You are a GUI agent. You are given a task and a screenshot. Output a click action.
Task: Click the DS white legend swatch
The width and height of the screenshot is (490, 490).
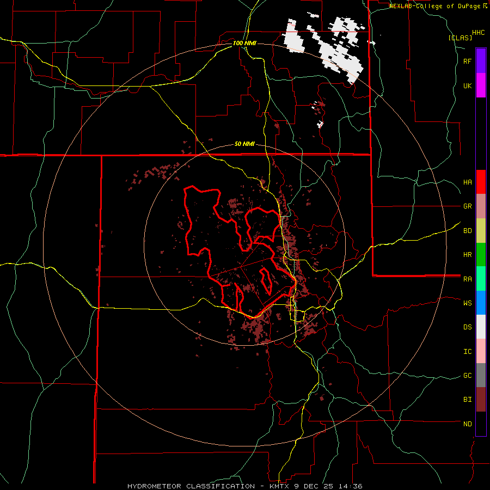click(x=481, y=327)
